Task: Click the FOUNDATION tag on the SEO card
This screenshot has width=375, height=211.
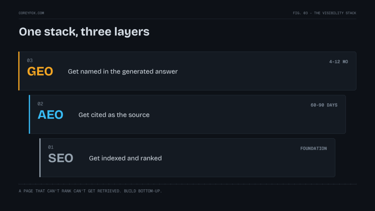Action: pos(313,148)
